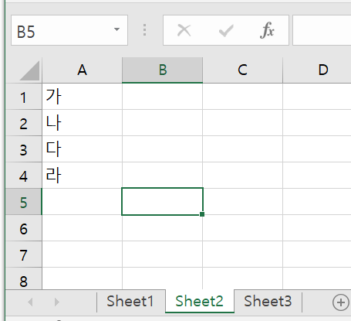This screenshot has width=351, height=321.
Task: Select row 4 header
Action: [x=23, y=176]
